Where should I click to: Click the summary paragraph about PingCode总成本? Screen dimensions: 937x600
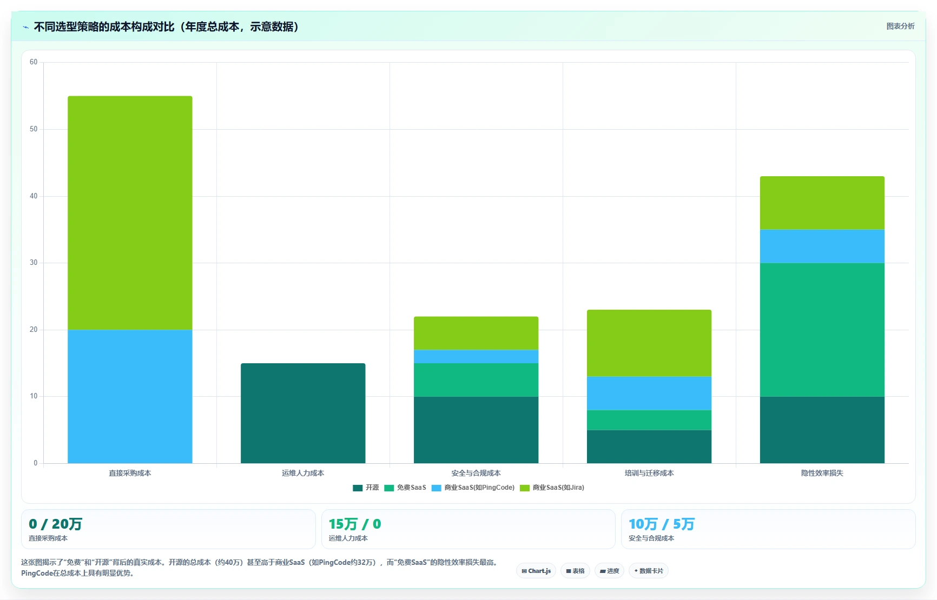[x=260, y=568]
